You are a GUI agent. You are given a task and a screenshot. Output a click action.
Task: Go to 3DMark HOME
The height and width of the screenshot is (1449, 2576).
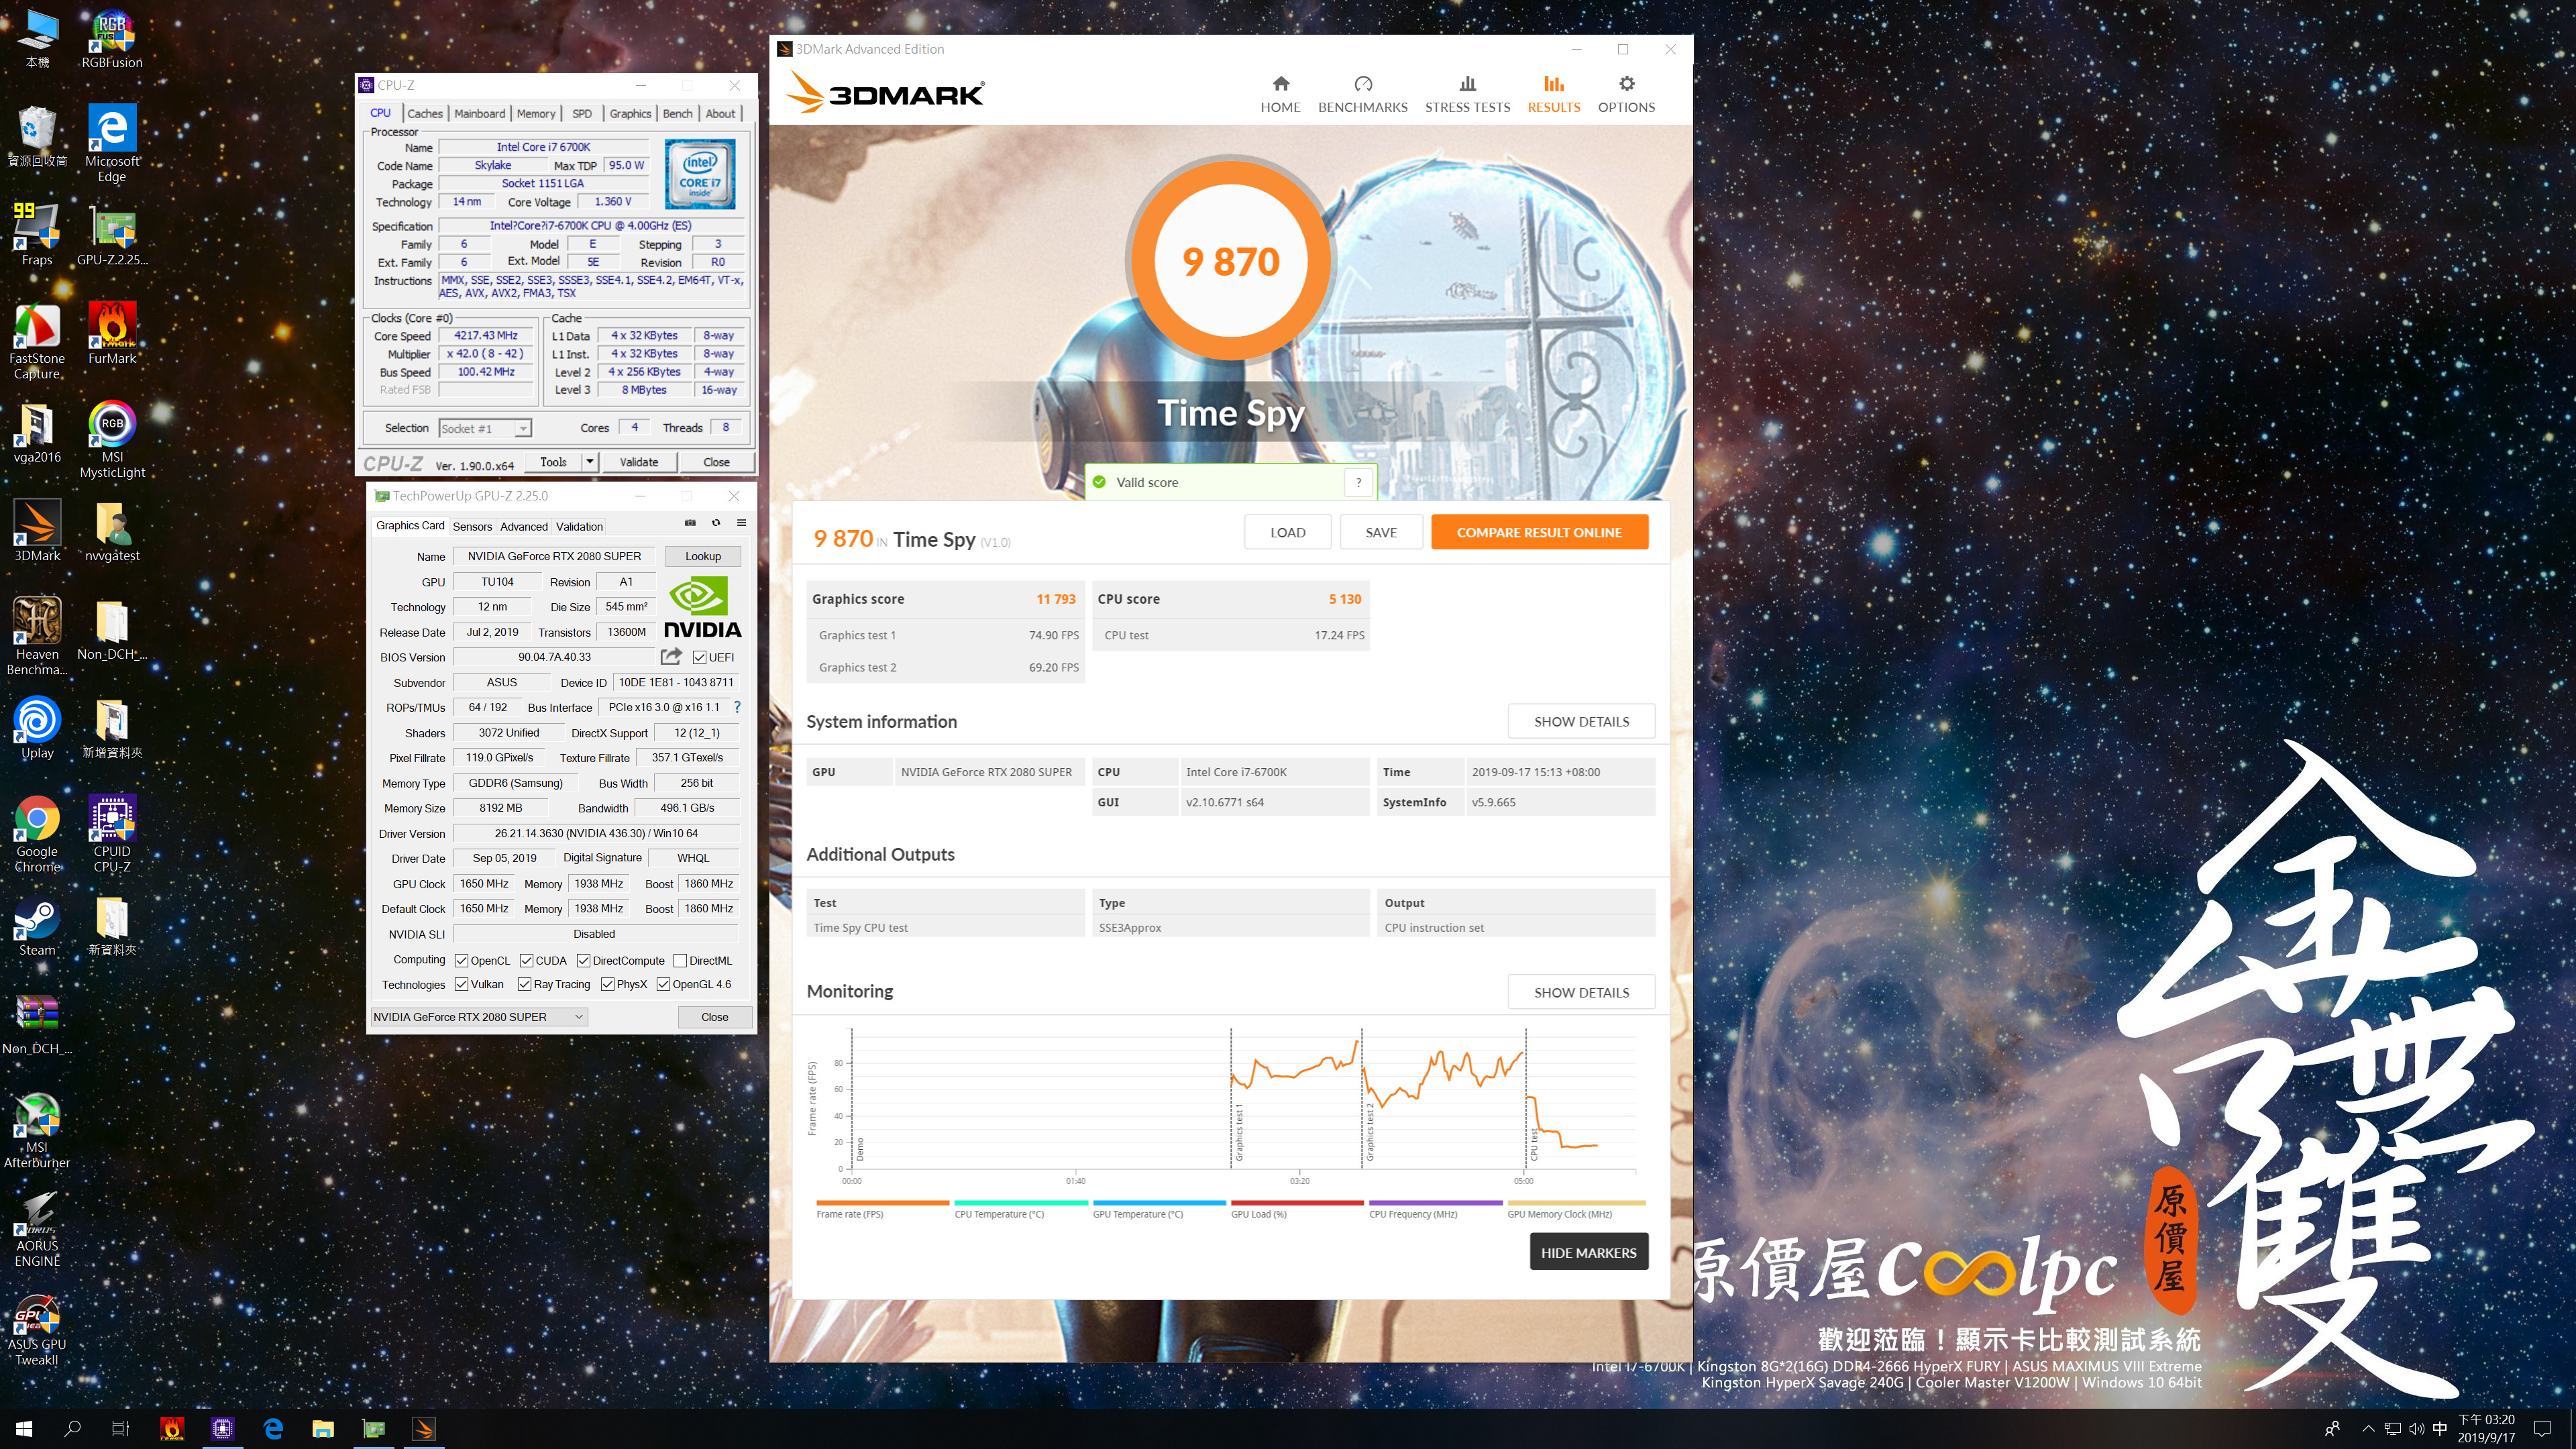pyautogui.click(x=1280, y=95)
